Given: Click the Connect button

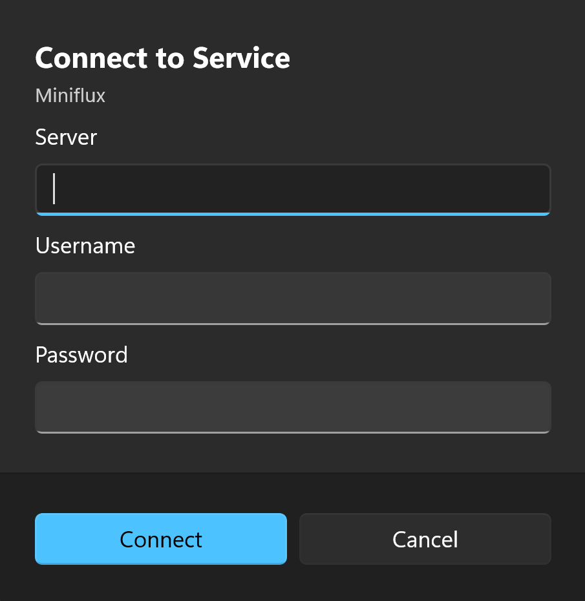Looking at the screenshot, I should 160,538.
